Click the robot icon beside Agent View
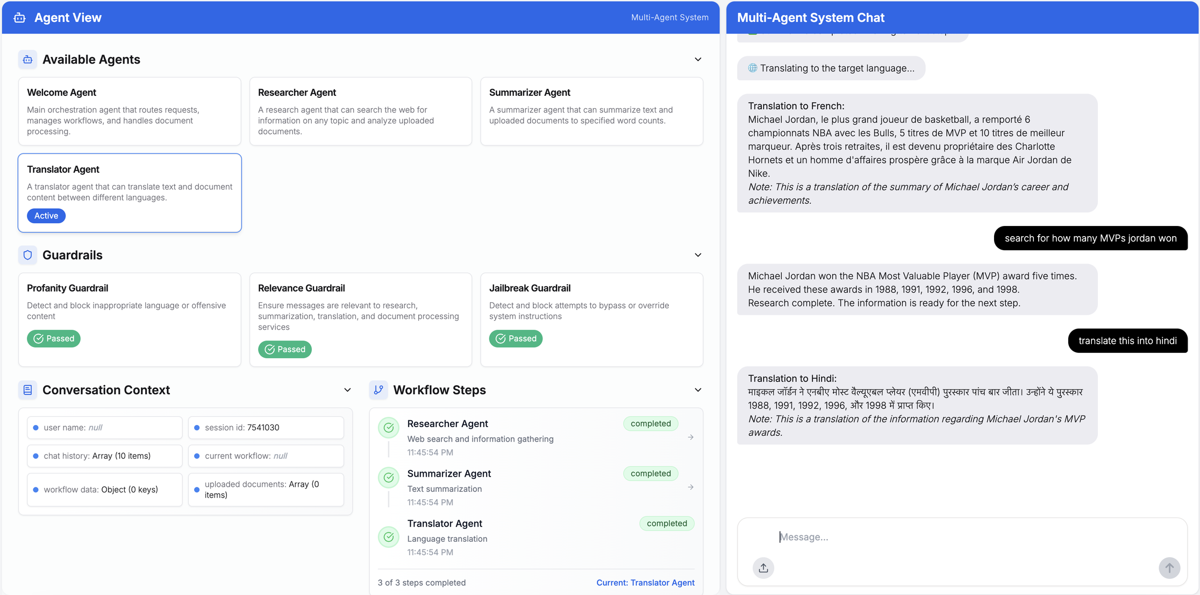Viewport: 1200px width, 595px height. pyautogui.click(x=20, y=18)
